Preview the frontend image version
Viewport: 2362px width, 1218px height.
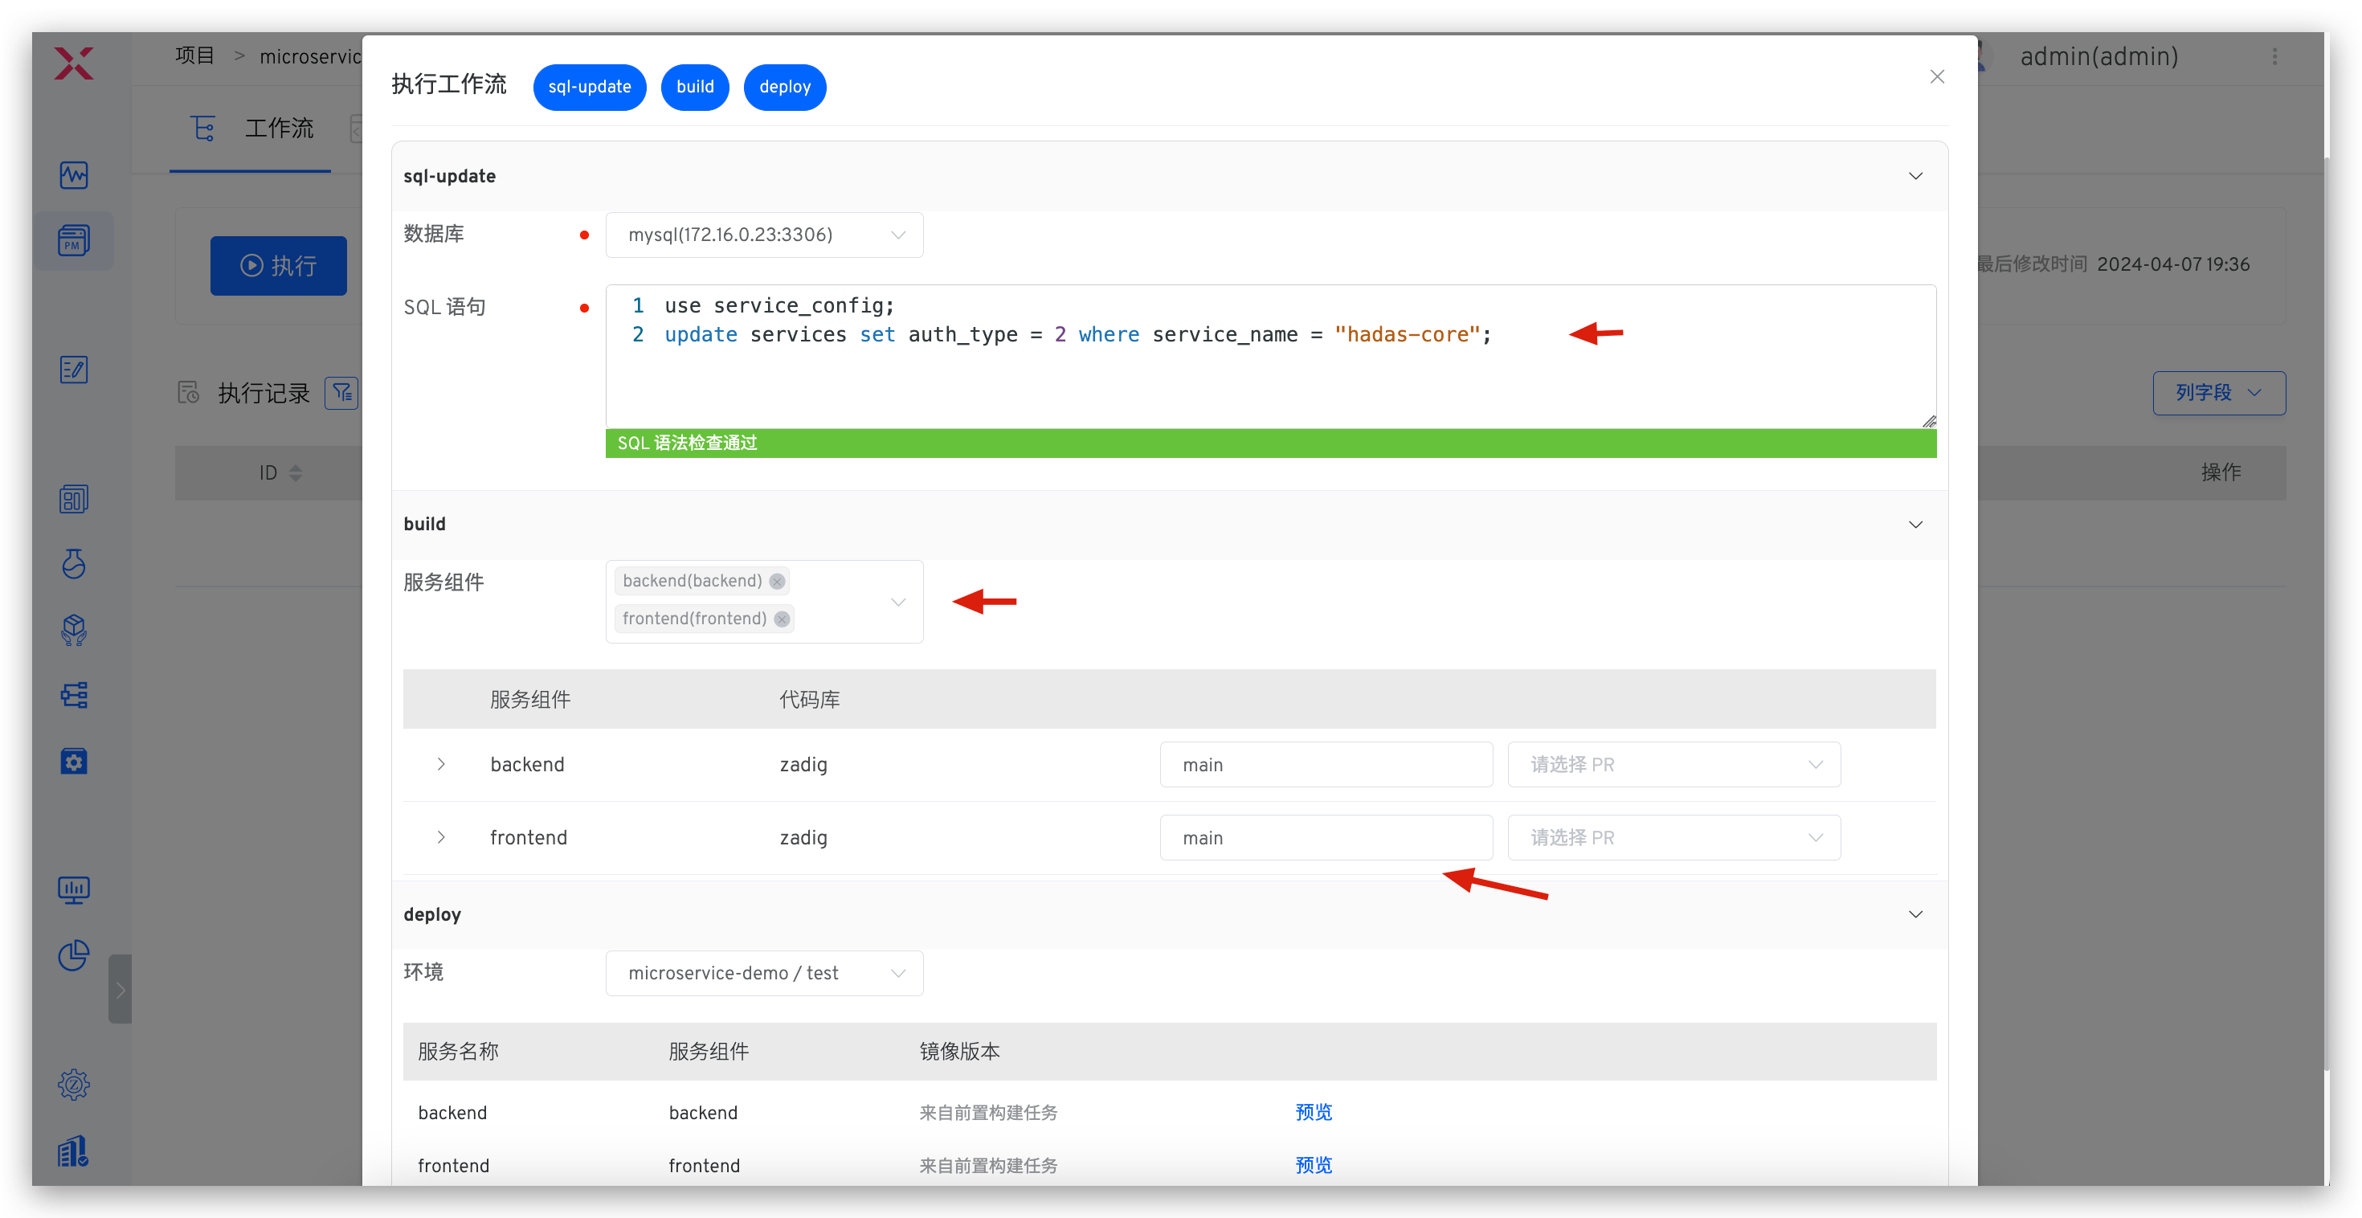1313,1165
